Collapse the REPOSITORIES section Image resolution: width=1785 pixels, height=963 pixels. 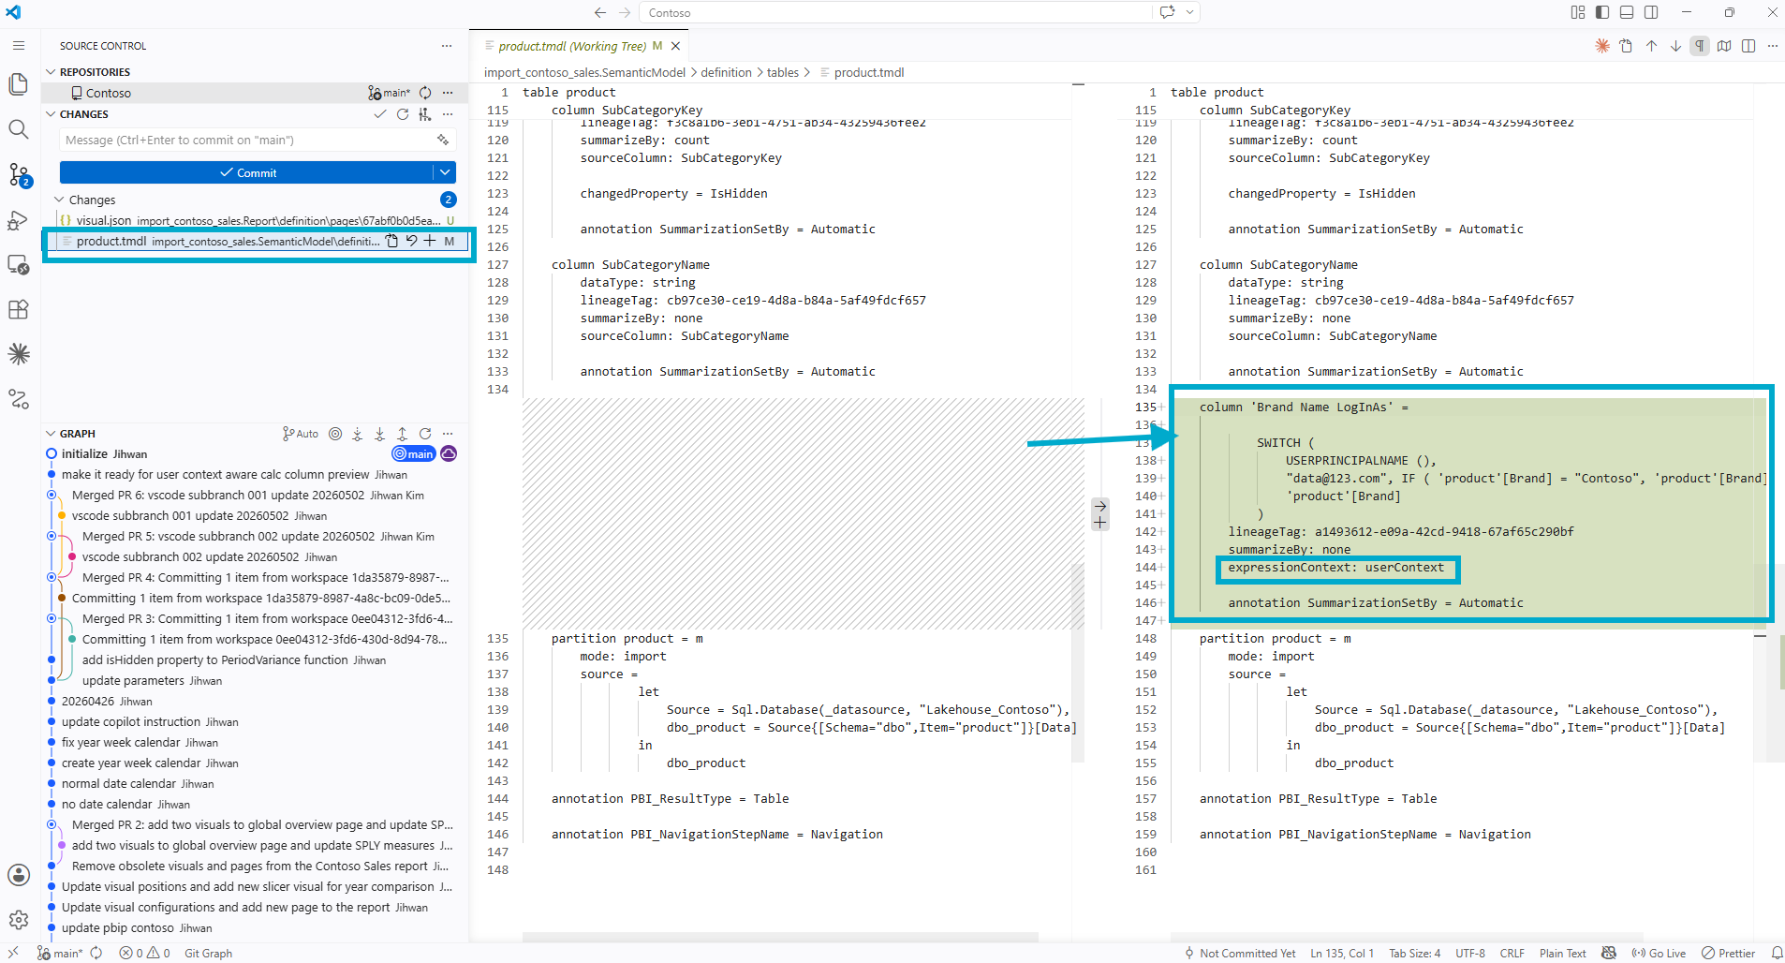(52, 72)
